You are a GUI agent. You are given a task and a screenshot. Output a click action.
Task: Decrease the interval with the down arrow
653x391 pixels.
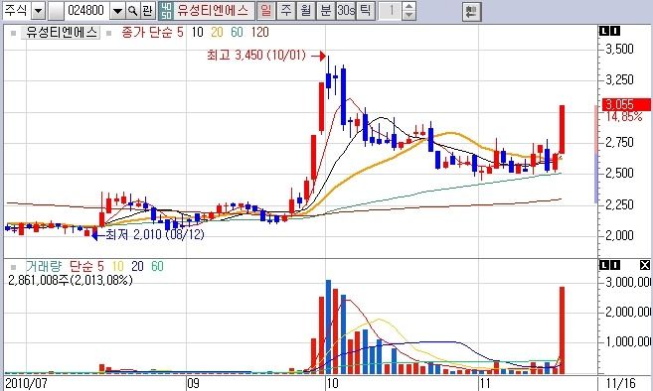pos(408,16)
